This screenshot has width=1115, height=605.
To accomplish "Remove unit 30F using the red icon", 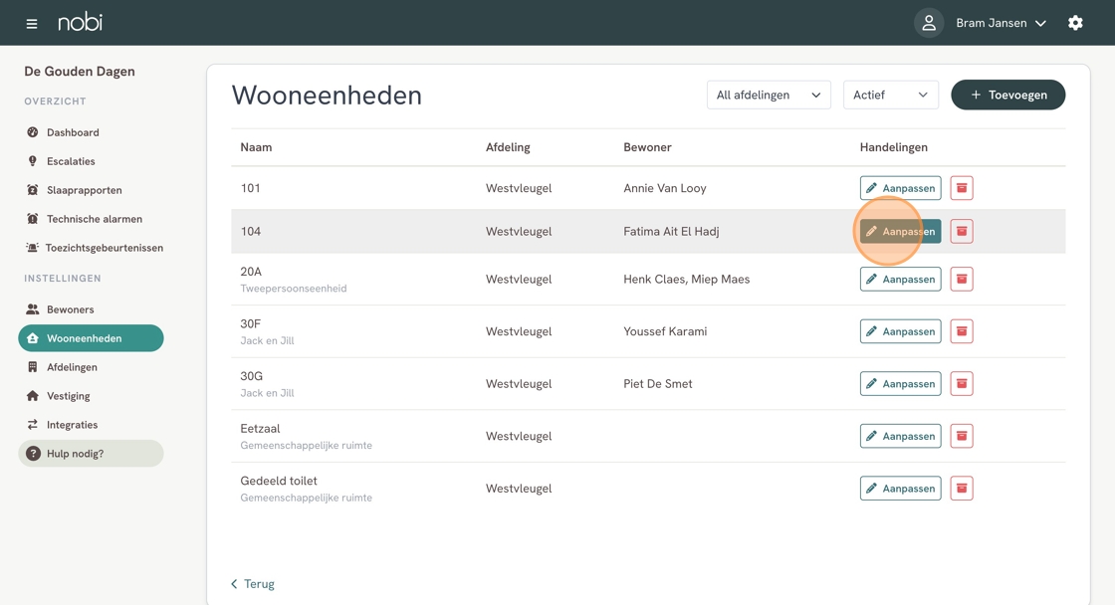I will tap(962, 331).
